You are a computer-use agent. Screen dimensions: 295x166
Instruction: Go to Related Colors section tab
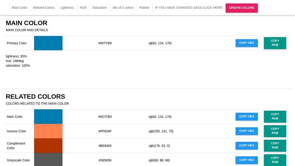(44, 8)
